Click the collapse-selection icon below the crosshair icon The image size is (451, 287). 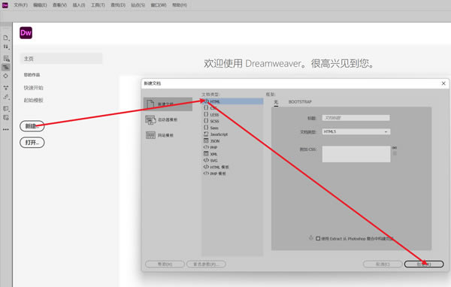click(x=6, y=88)
